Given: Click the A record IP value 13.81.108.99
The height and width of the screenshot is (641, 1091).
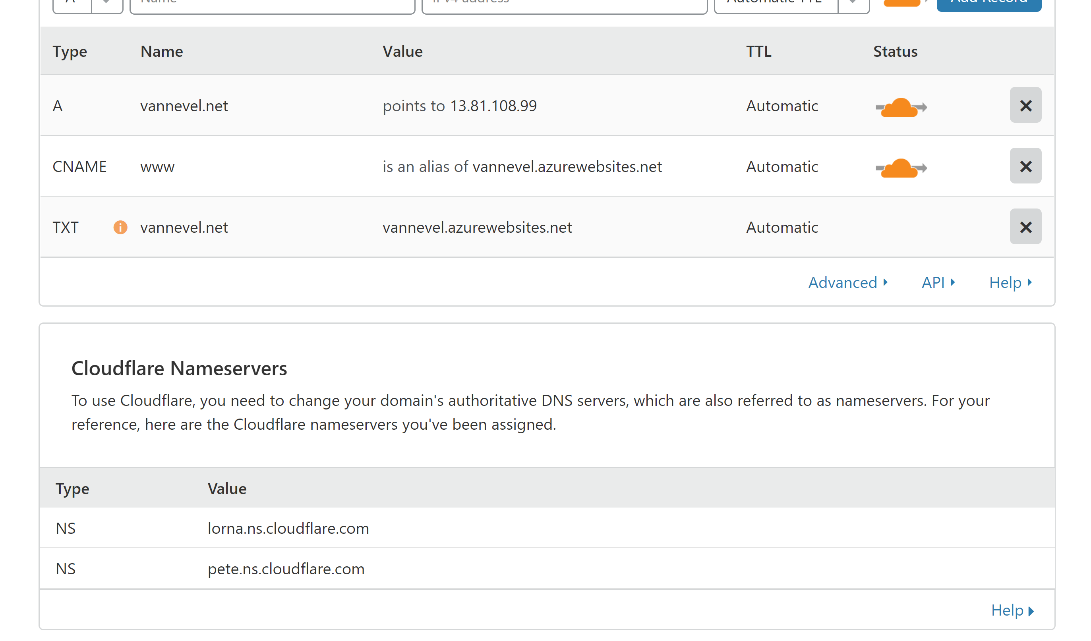Looking at the screenshot, I should click(493, 106).
